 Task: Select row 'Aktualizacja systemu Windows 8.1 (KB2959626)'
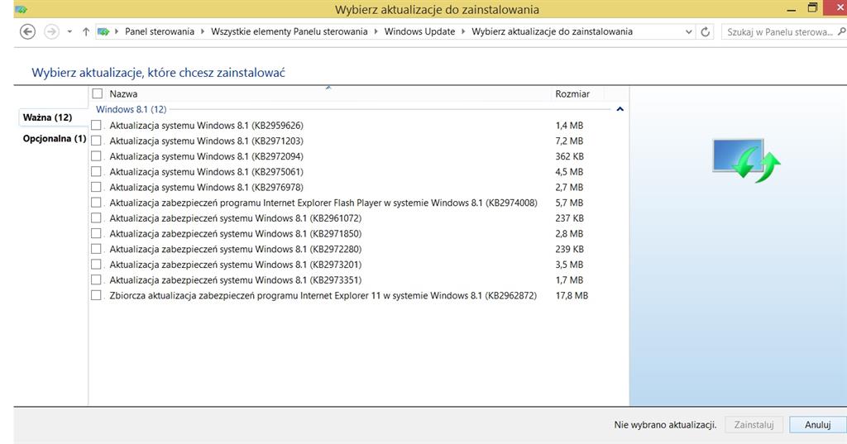point(206,126)
